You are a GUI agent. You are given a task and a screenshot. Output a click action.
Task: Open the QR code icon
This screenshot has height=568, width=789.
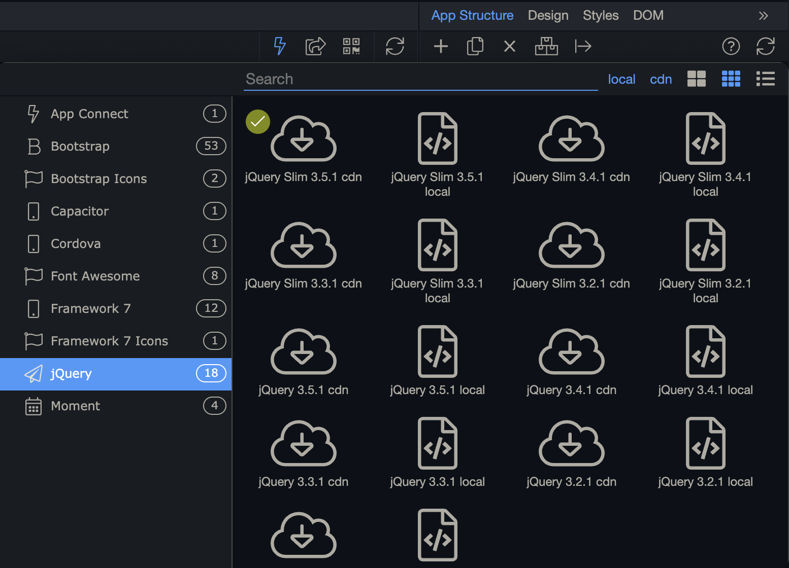(351, 47)
